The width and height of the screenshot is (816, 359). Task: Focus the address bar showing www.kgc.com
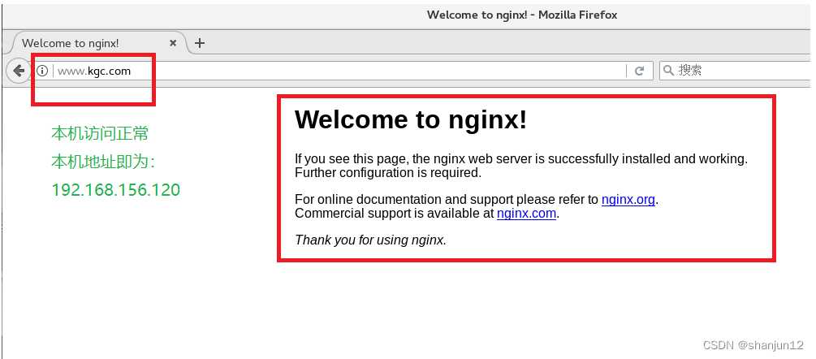point(339,71)
